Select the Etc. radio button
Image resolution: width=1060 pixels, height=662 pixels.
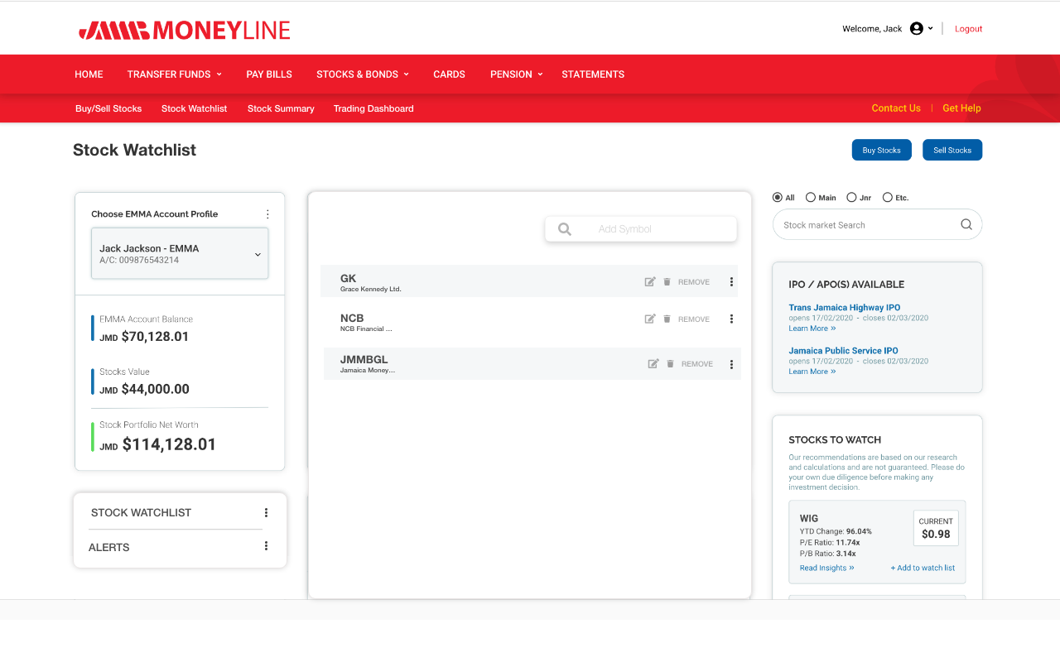pos(888,197)
